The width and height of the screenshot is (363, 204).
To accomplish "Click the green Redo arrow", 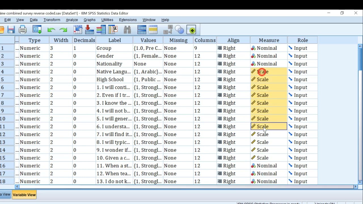I will coord(63,30).
